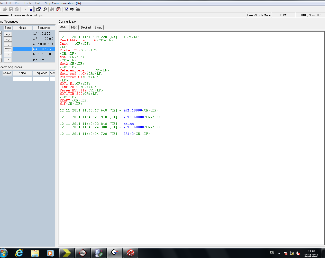Open the taskbar clock showing 11:40
This screenshot has width=329, height=263.
coord(311,253)
